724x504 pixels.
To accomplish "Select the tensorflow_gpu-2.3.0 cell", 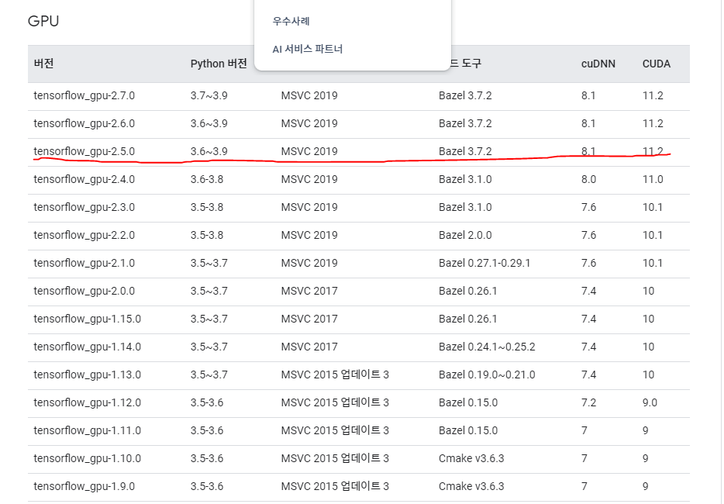I will (84, 208).
